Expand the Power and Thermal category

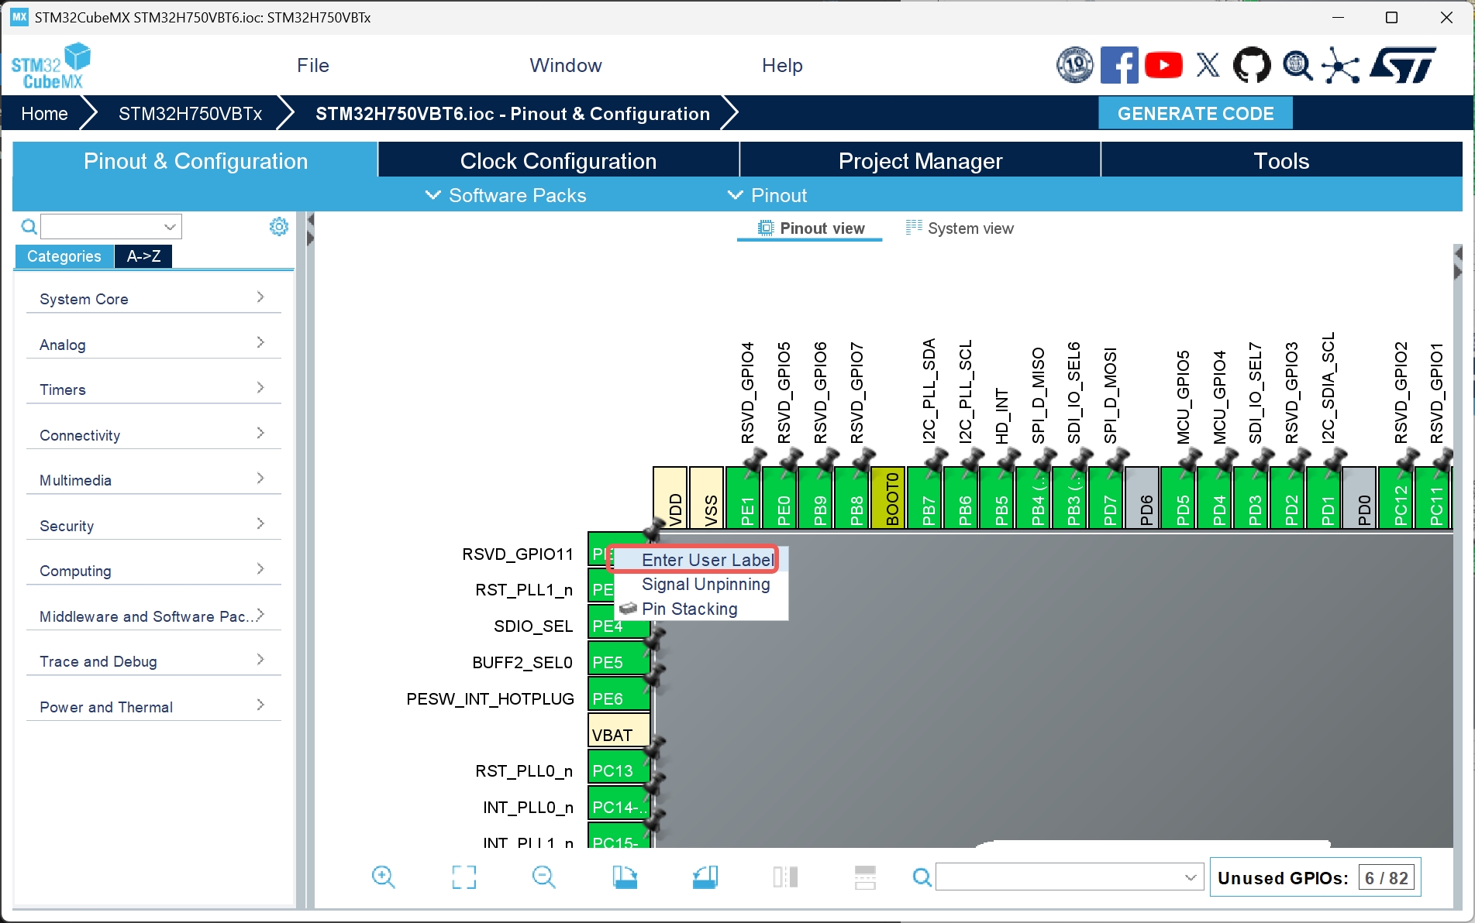(153, 706)
